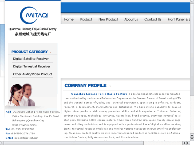Click the Fax number 86-595-22761788
Viewport: 194px width, 145px height.
click(23, 134)
